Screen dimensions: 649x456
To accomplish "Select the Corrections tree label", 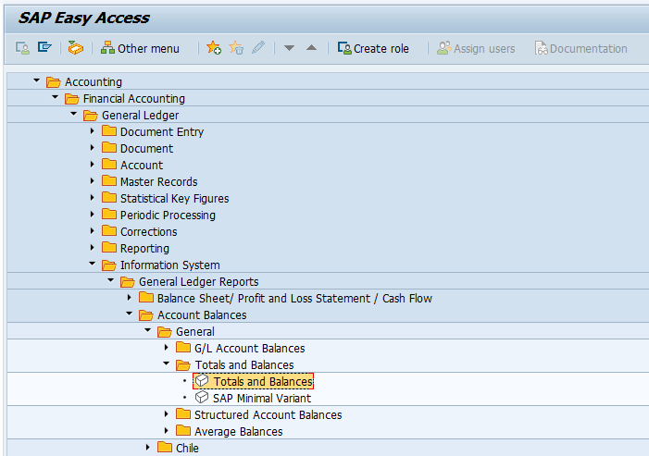I will point(148,231).
